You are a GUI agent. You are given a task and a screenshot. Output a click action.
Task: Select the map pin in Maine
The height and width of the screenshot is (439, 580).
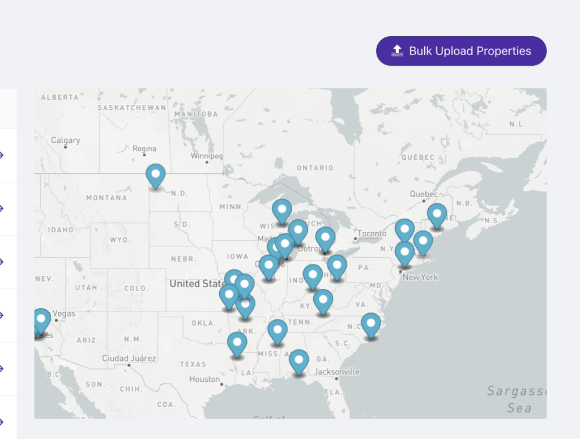[x=437, y=216]
